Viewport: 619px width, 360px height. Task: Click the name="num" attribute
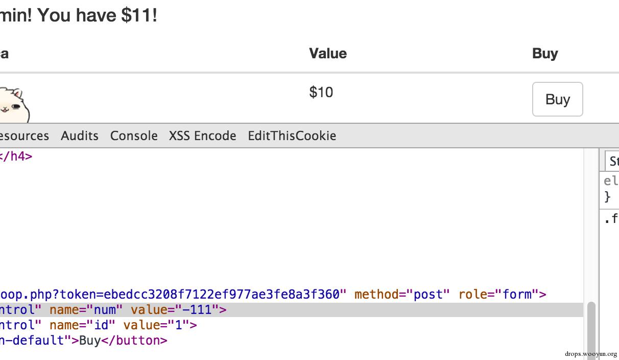coord(86,310)
